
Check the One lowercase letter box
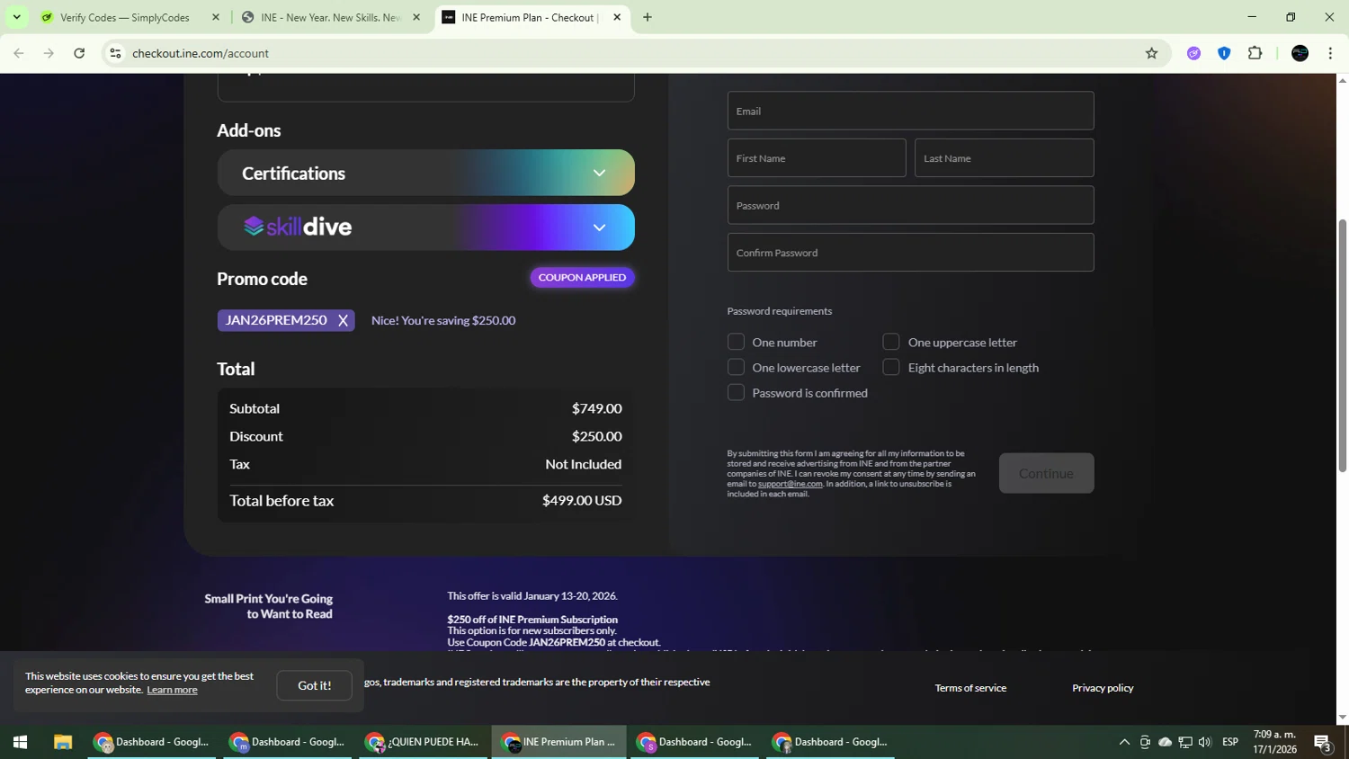pos(736,367)
